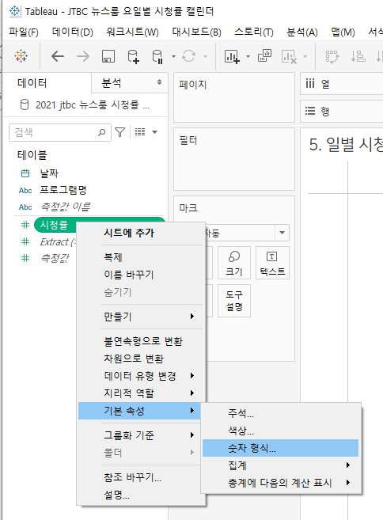This screenshot has height=520, width=383.
Task: Click the 도구 설명 tooltip card
Action: [x=234, y=301]
